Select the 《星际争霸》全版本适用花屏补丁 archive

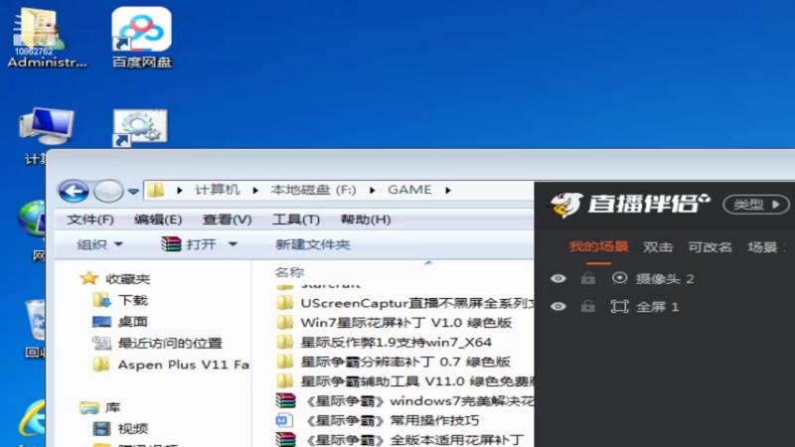tap(399, 439)
